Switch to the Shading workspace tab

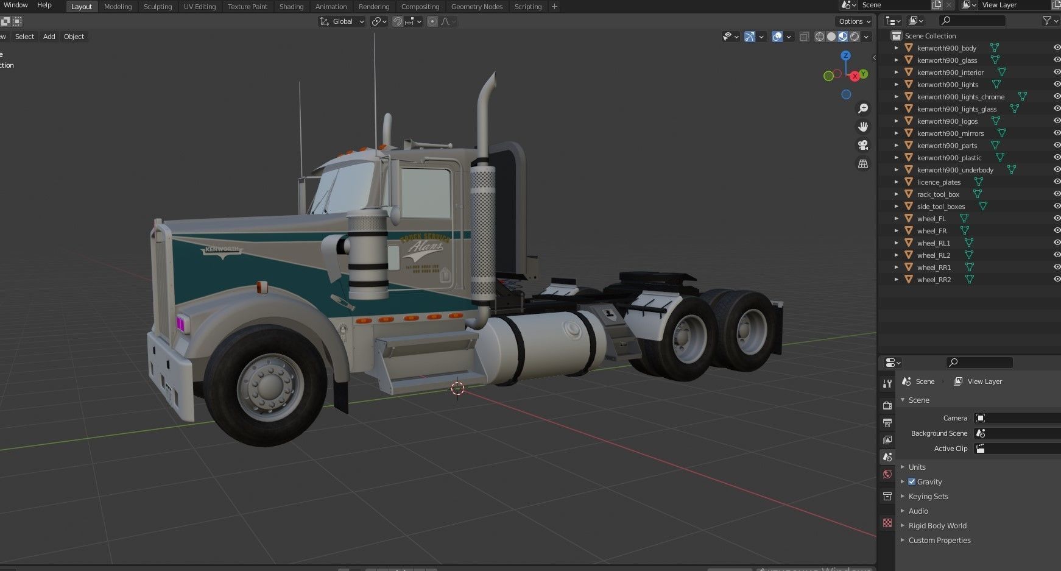(x=291, y=7)
